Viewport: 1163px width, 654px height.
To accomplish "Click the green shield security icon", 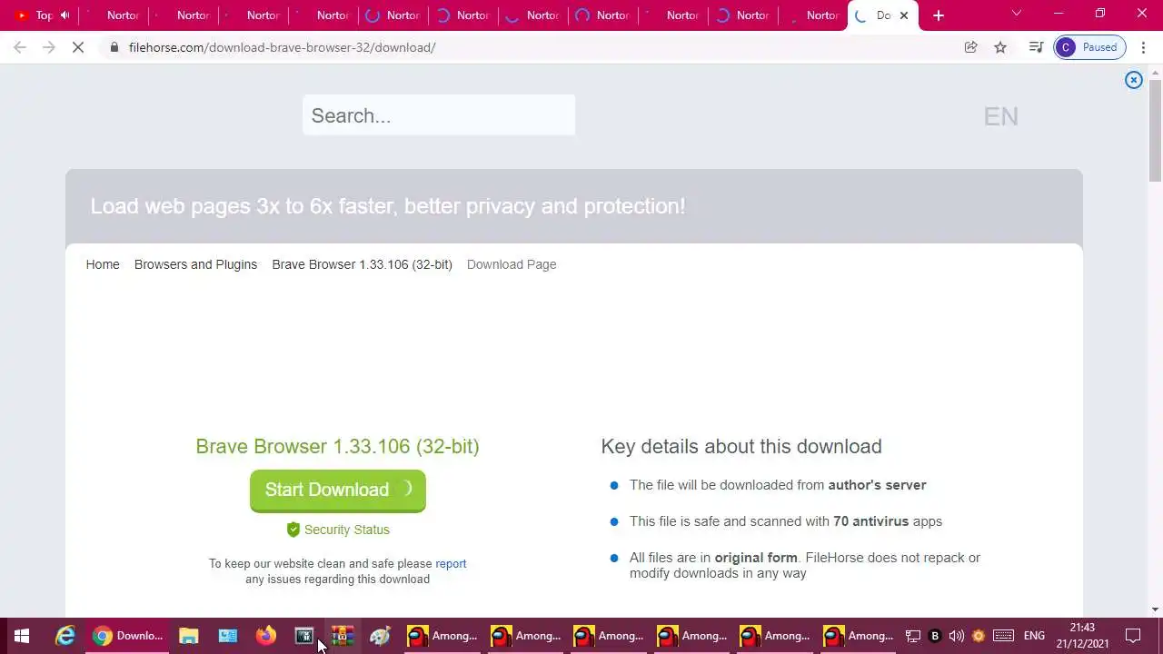I will [293, 530].
